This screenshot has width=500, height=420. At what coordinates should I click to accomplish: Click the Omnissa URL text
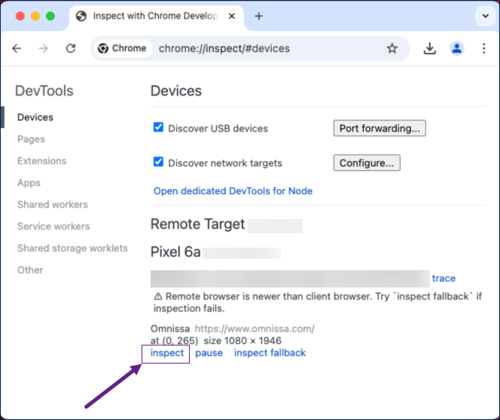255,328
